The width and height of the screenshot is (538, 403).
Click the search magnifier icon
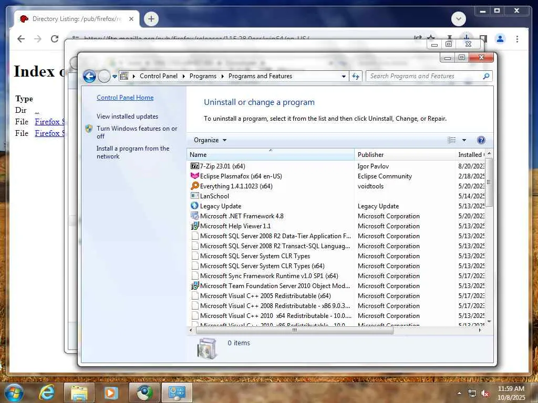(486, 76)
